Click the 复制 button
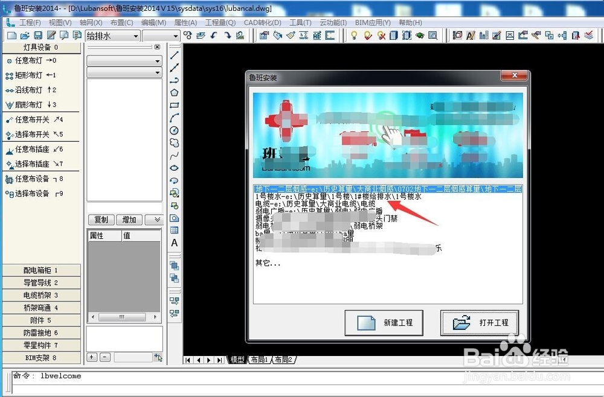The image size is (604, 397). (x=101, y=220)
